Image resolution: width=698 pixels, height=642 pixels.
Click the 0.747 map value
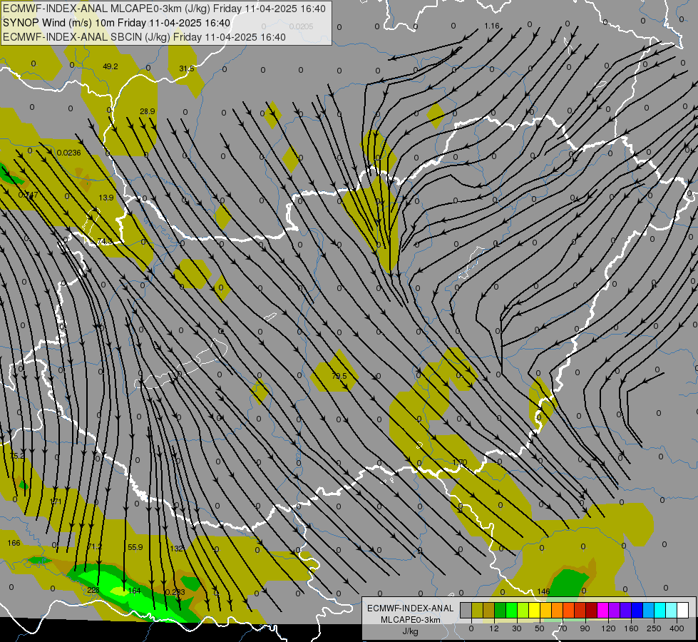[28, 195]
